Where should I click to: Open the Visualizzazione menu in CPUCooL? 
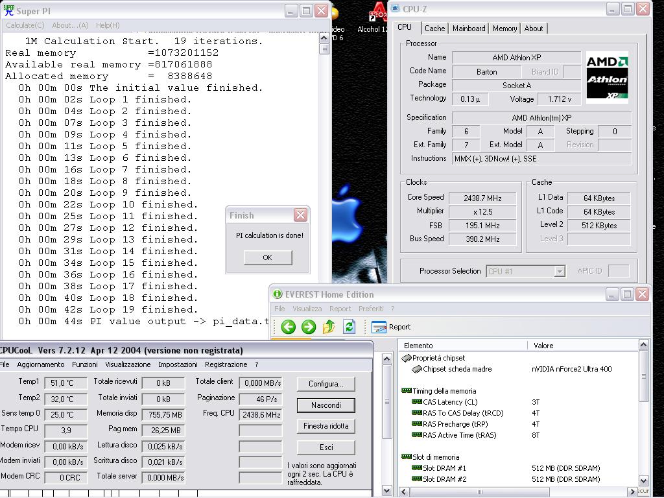pos(128,364)
